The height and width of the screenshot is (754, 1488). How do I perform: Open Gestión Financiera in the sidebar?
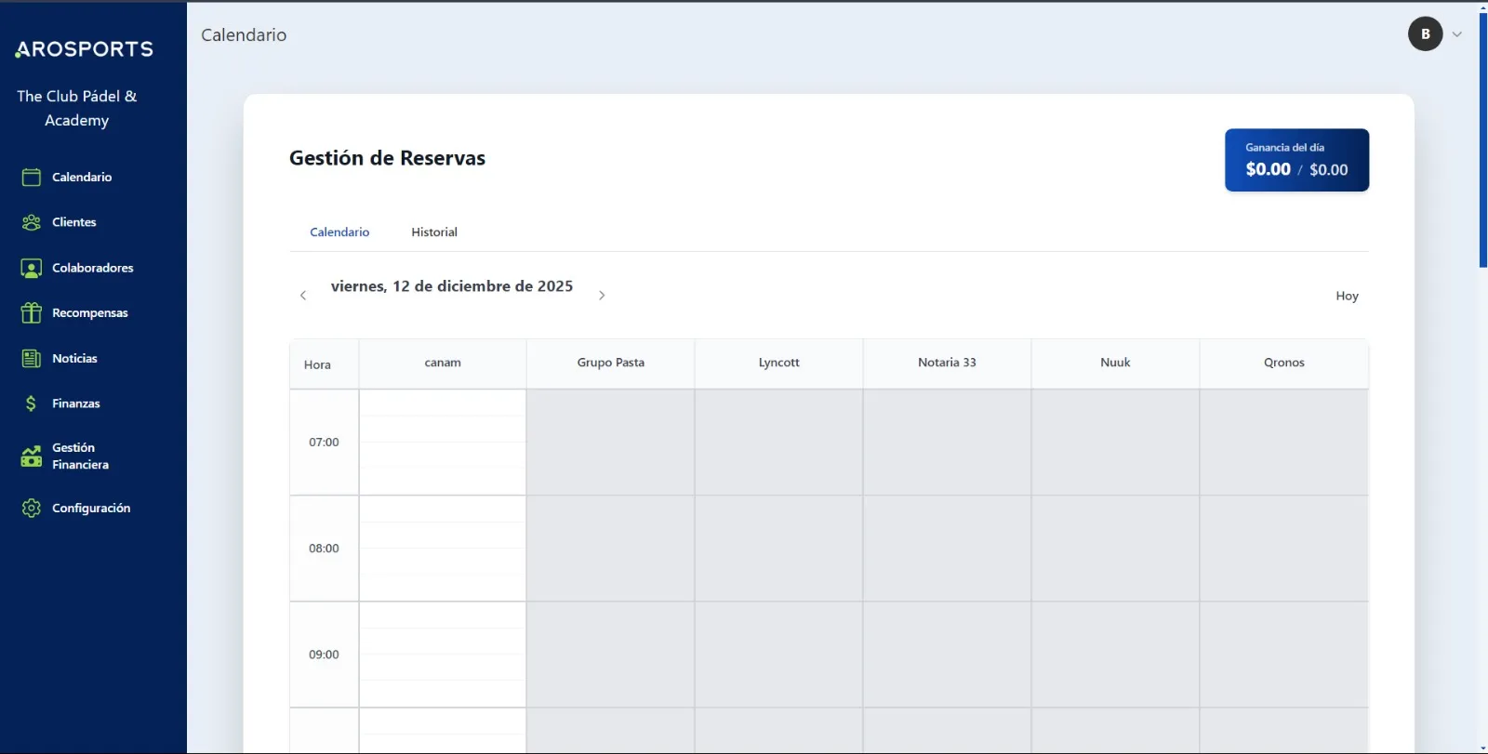80,456
